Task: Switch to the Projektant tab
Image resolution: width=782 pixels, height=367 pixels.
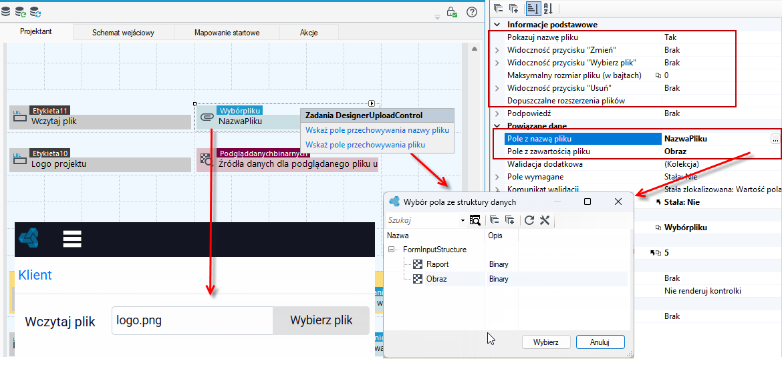Action: point(36,31)
